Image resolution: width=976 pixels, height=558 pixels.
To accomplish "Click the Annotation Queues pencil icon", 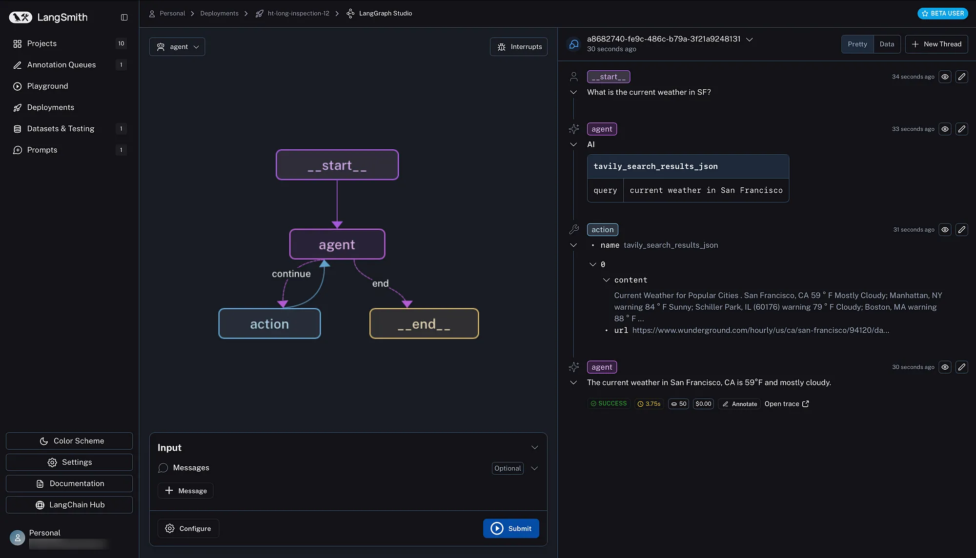I will click(18, 65).
